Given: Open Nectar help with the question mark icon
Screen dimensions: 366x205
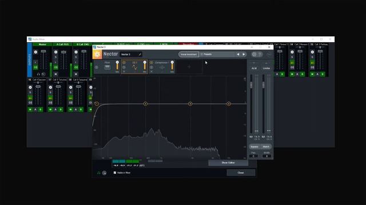Looking at the screenshot, I should click(x=260, y=54).
